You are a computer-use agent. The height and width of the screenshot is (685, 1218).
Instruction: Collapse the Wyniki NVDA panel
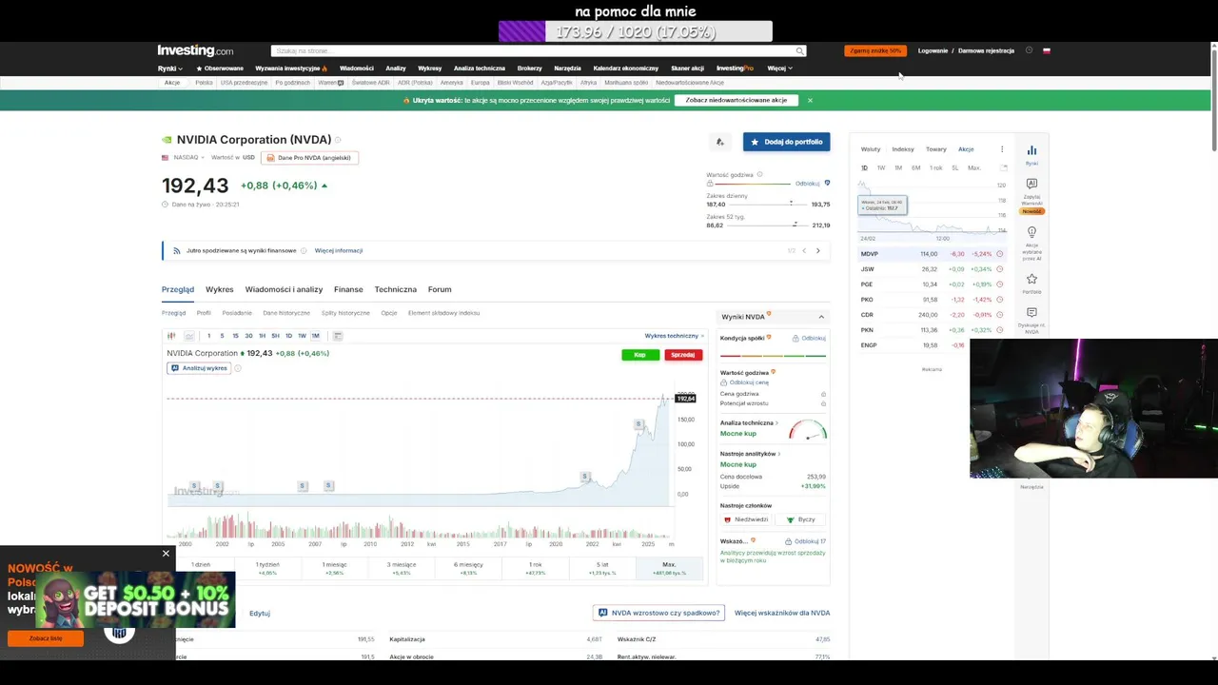821,317
